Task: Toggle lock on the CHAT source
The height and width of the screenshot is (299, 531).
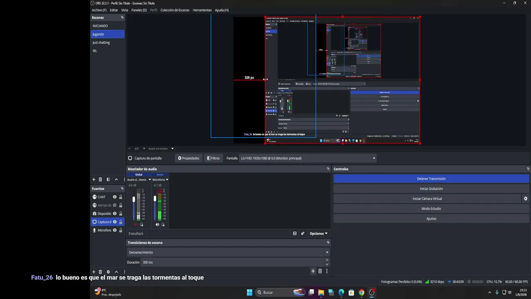Action: point(121,197)
